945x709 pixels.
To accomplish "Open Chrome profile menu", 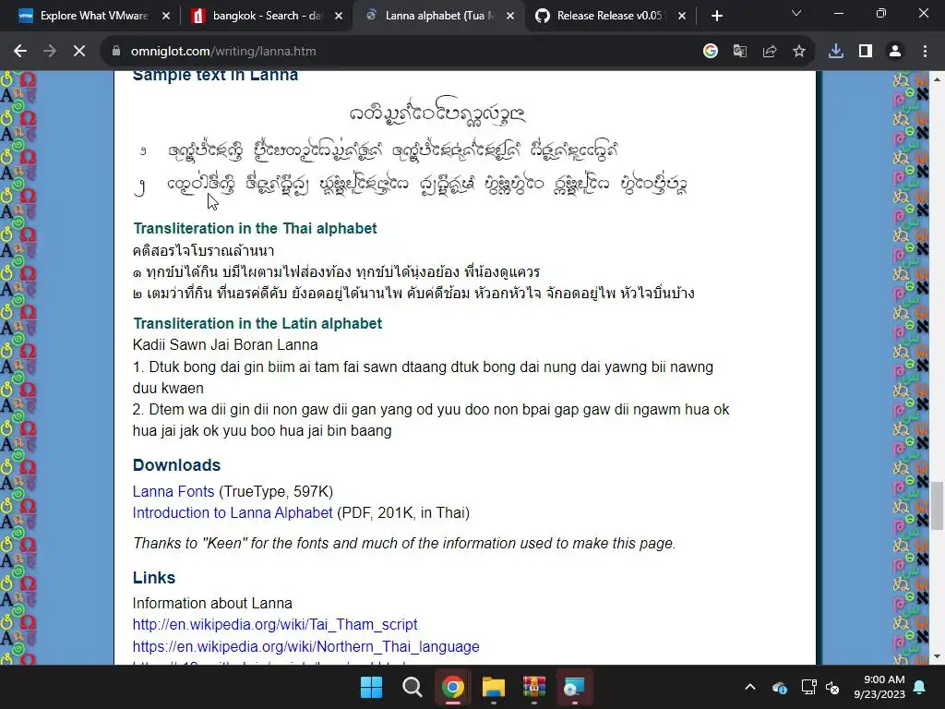I will click(895, 52).
